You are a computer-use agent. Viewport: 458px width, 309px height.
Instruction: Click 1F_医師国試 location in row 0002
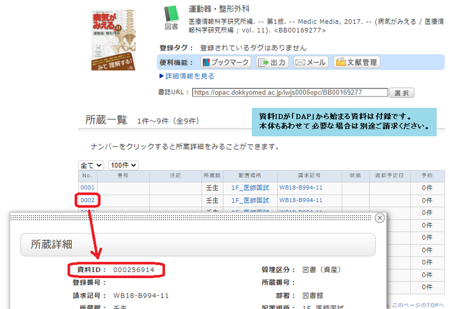(x=250, y=200)
